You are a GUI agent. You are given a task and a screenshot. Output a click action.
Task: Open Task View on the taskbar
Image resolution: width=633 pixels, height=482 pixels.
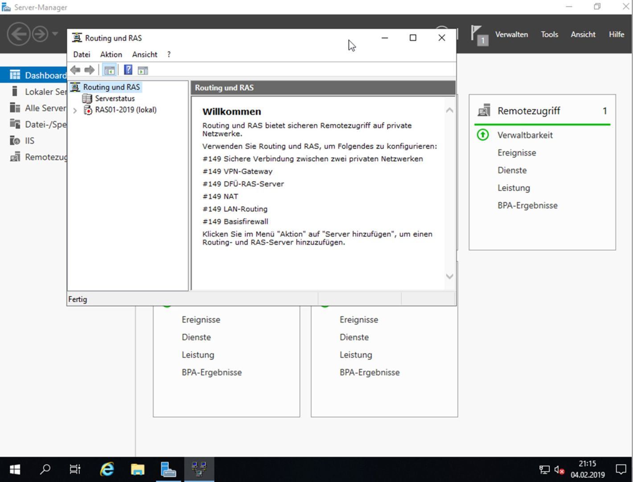click(75, 470)
